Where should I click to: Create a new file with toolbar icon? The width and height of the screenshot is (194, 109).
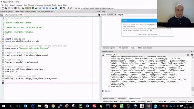coord(3,8)
